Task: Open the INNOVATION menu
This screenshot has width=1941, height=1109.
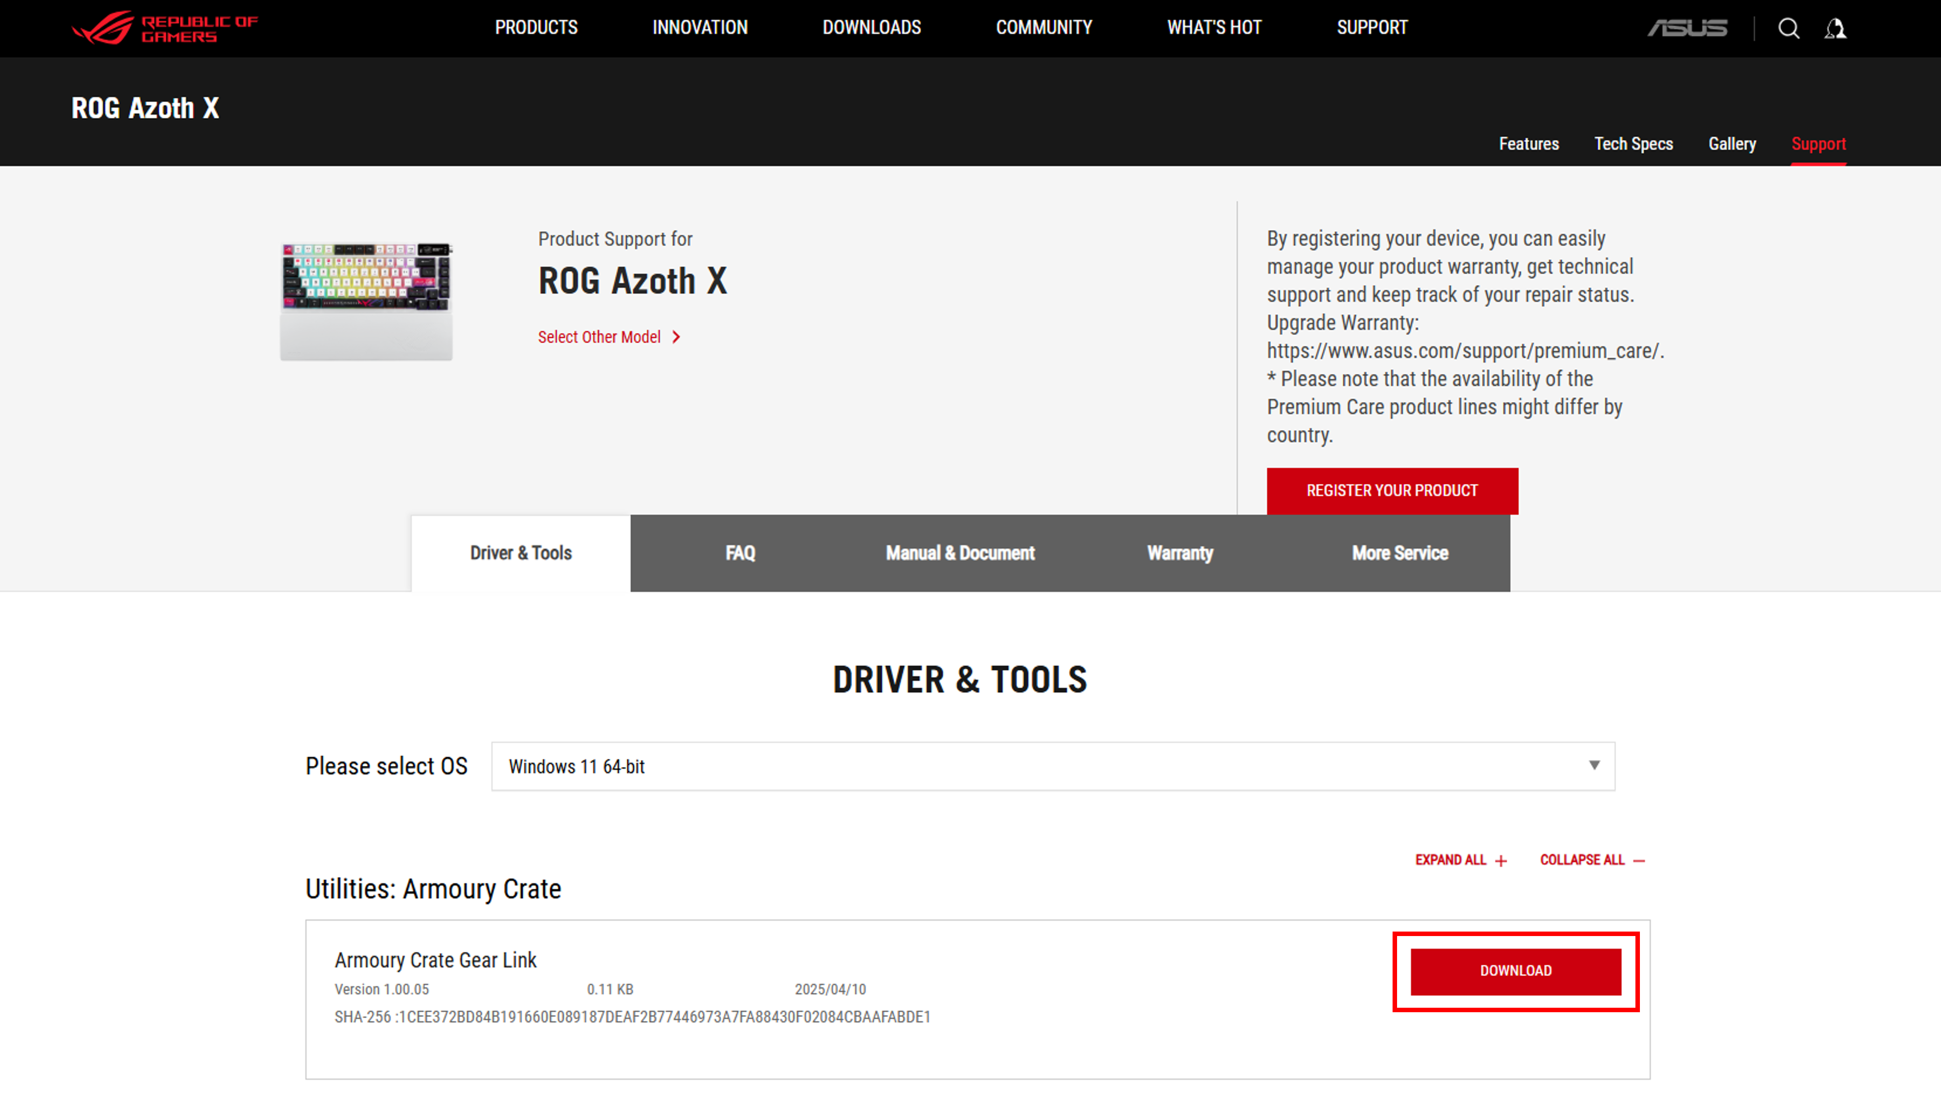Action: pyautogui.click(x=700, y=27)
